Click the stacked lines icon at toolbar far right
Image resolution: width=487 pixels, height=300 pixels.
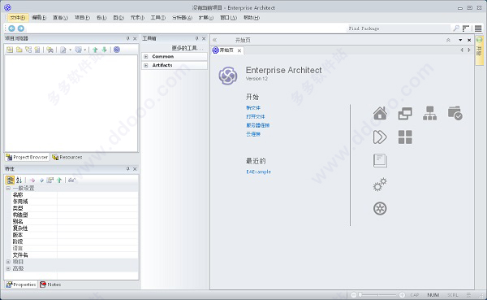(x=478, y=28)
